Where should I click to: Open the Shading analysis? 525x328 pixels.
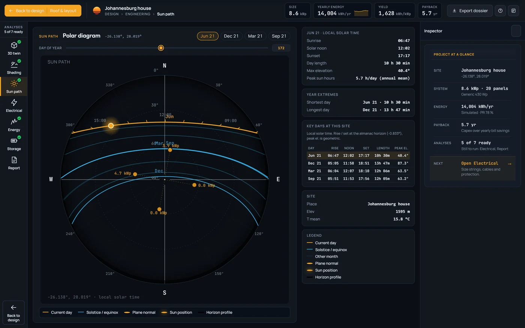pyautogui.click(x=14, y=67)
